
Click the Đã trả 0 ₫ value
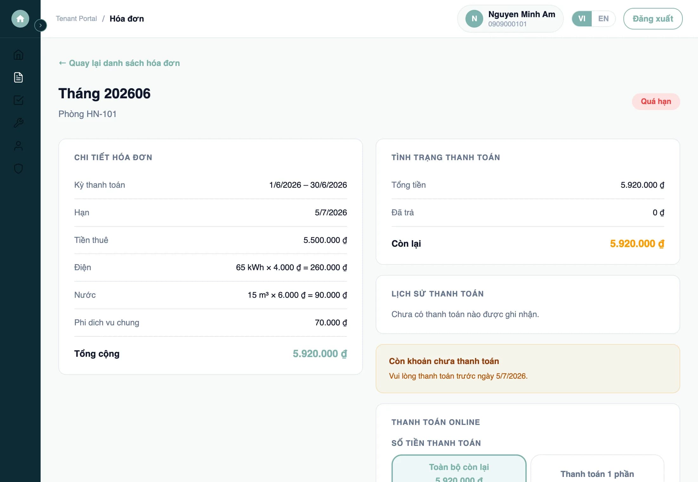[x=658, y=212]
